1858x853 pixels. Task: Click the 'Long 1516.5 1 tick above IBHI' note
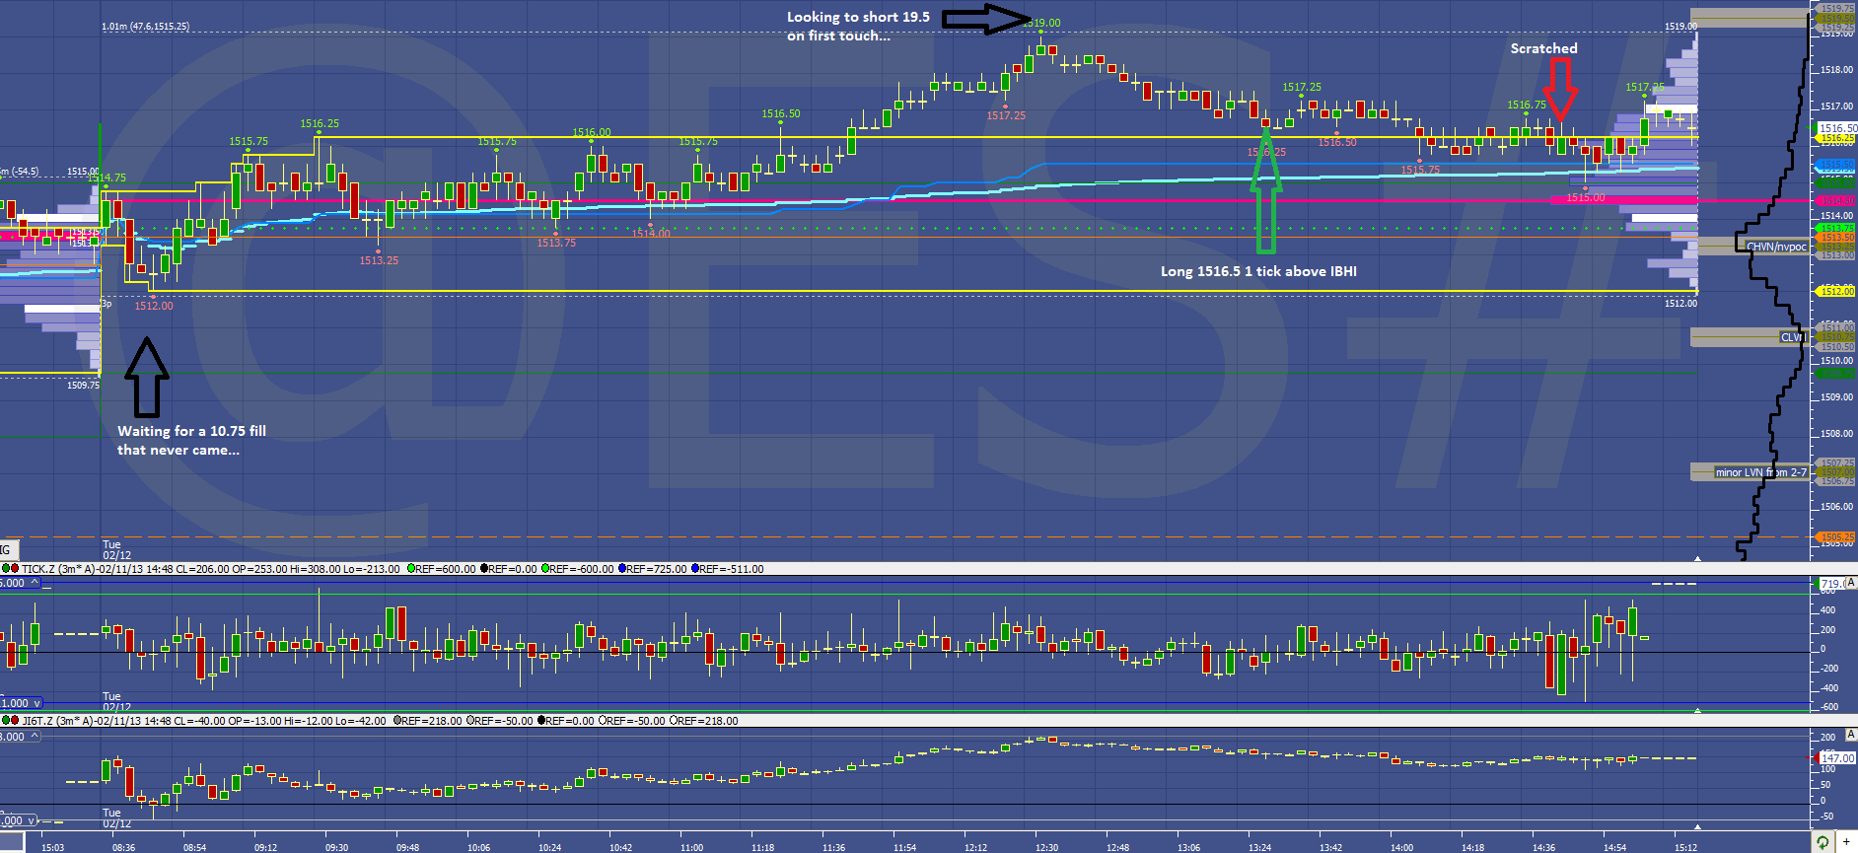pyautogui.click(x=1258, y=271)
